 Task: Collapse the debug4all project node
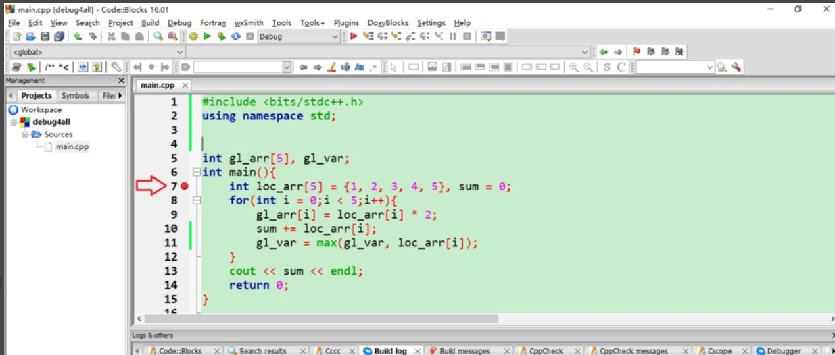(x=13, y=122)
